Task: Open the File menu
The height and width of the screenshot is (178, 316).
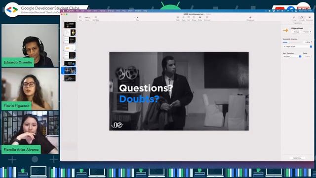Action: [x=78, y=11]
